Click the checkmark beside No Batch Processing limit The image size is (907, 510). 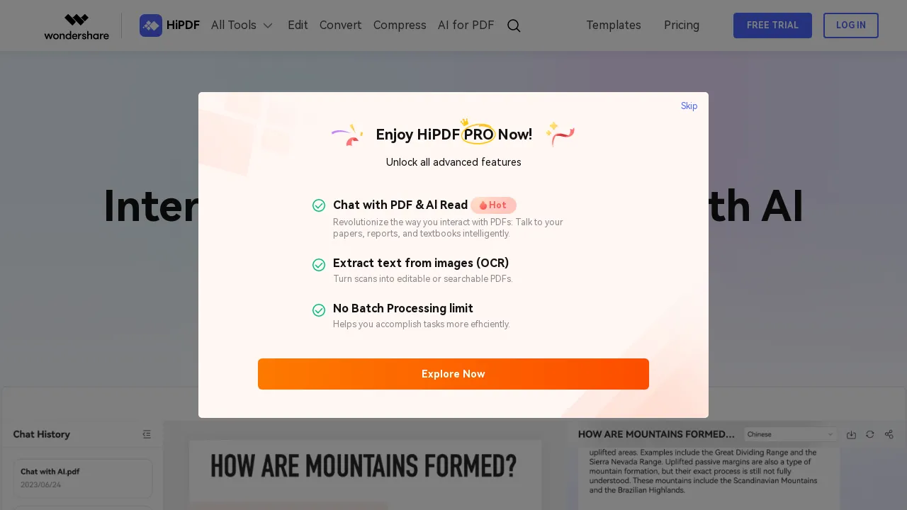pyautogui.click(x=319, y=310)
